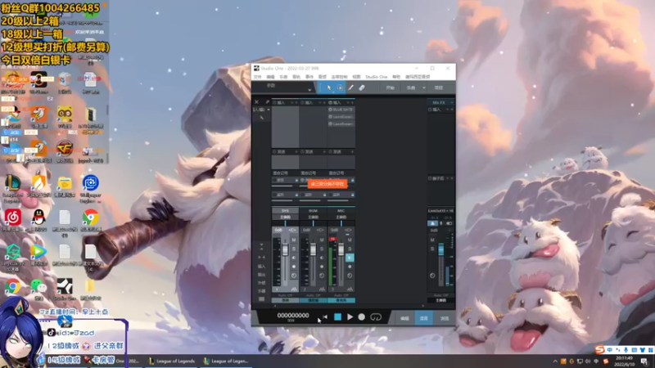
Task: Toggle the Loop transport button
Action: (x=376, y=317)
